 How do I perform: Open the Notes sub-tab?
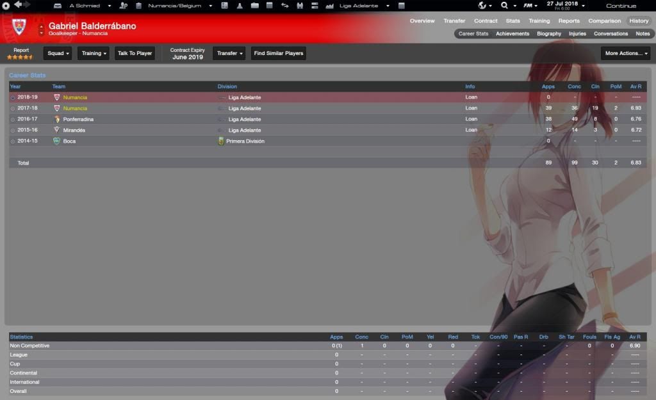[x=643, y=34]
